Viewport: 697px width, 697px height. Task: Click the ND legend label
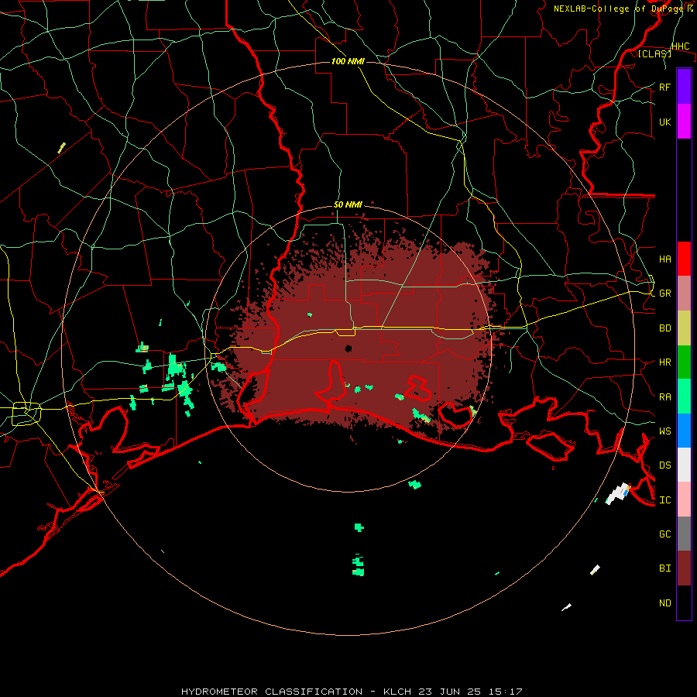664,603
